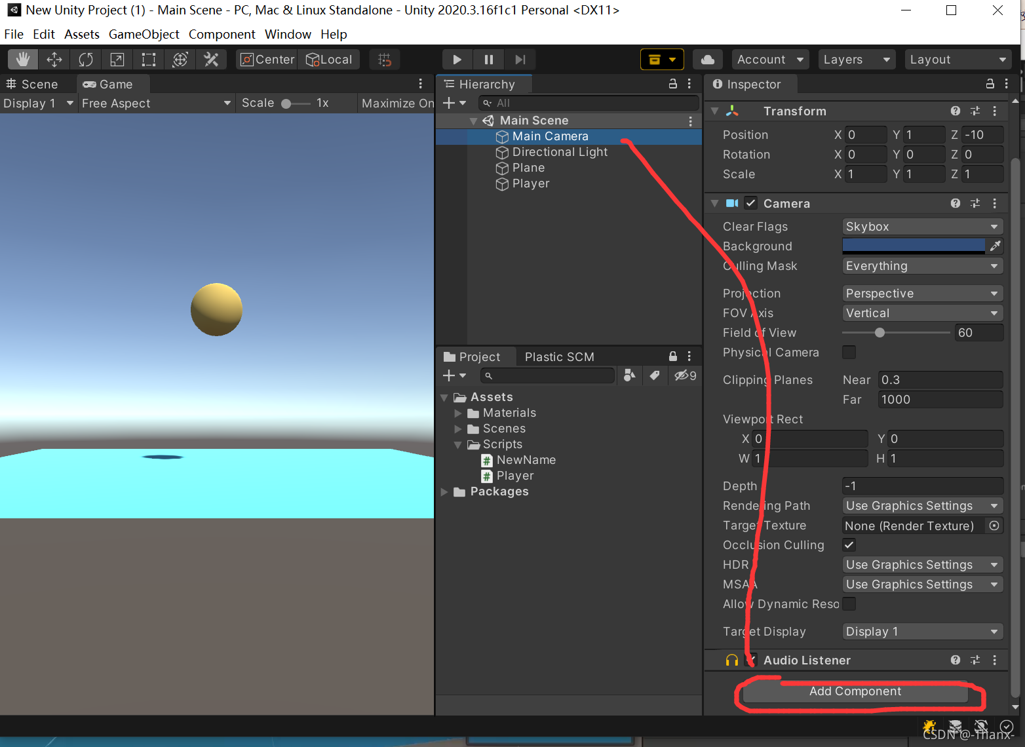Open Layout dropdown button
Screen dimensions: 1025x747
957,60
